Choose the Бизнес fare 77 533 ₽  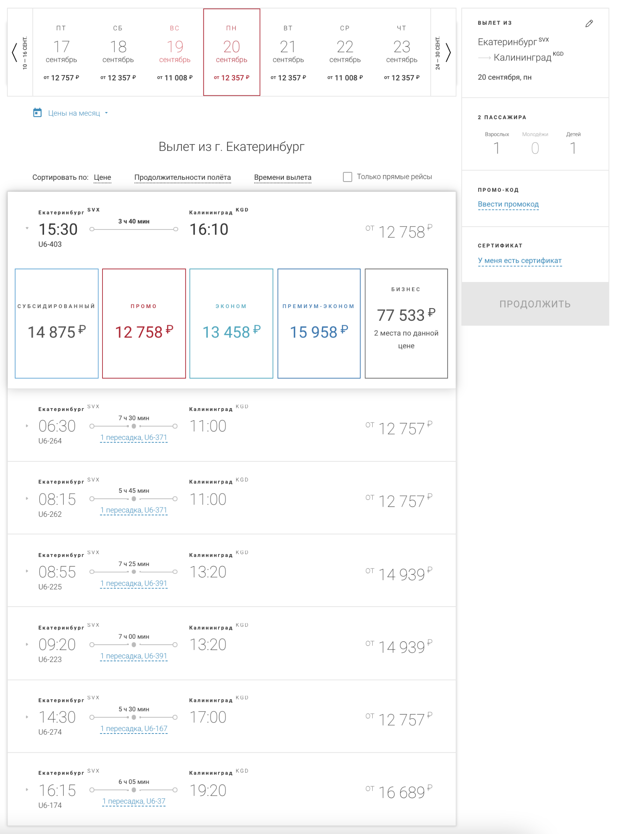(x=406, y=324)
